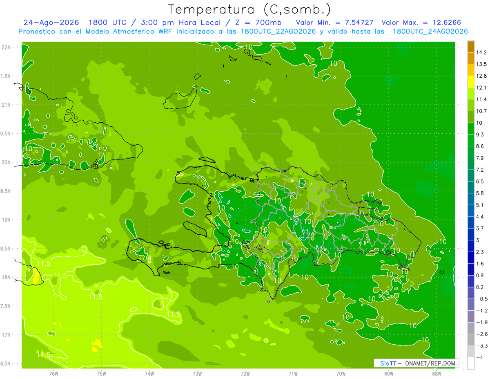
Task: Click the colorbar swatch between 14.2 and 13.5
Action: coord(471,58)
